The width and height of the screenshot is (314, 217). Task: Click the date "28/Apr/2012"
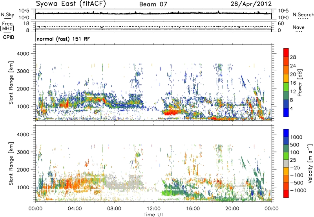251,4
